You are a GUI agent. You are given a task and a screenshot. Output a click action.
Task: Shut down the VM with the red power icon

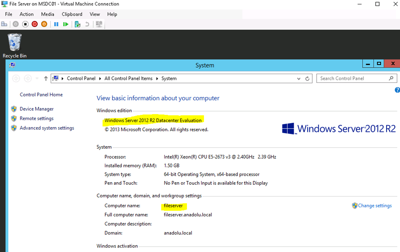coord(35,24)
